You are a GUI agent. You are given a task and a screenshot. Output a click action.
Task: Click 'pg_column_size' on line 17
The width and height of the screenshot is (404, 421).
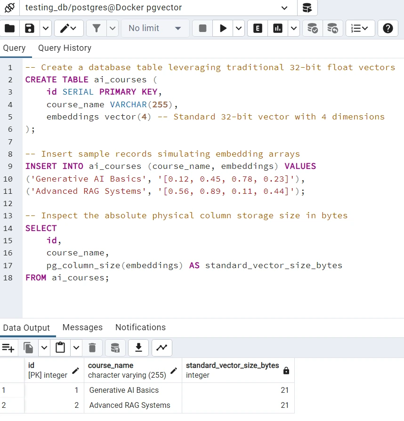pyautogui.click(x=83, y=265)
